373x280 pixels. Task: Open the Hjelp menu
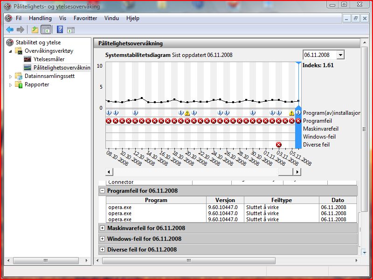pyautogui.click(x=133, y=18)
